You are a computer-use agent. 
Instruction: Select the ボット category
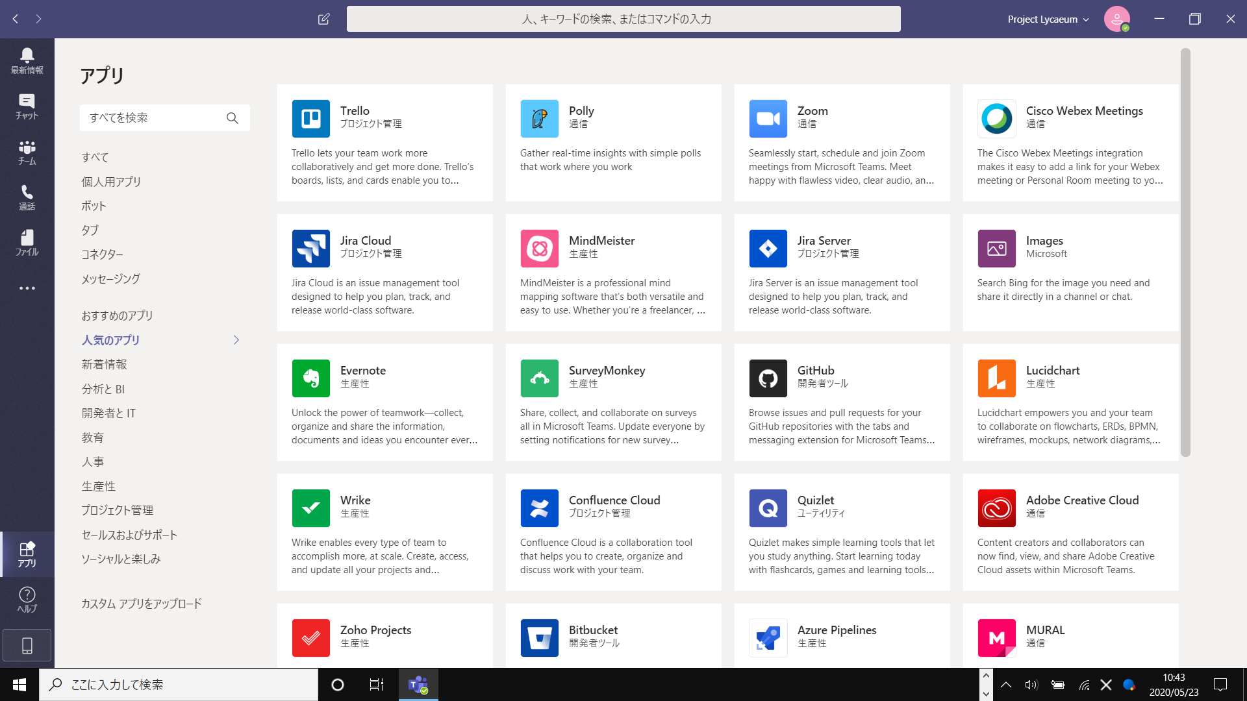click(94, 206)
